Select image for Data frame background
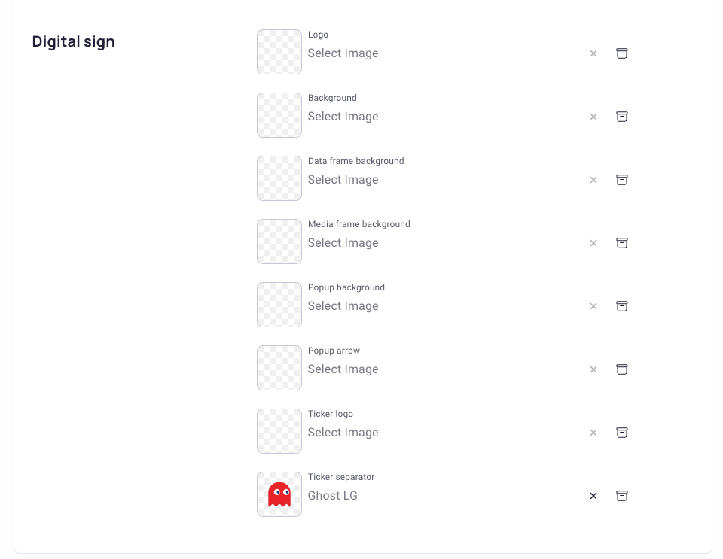723x559 pixels. click(x=343, y=180)
